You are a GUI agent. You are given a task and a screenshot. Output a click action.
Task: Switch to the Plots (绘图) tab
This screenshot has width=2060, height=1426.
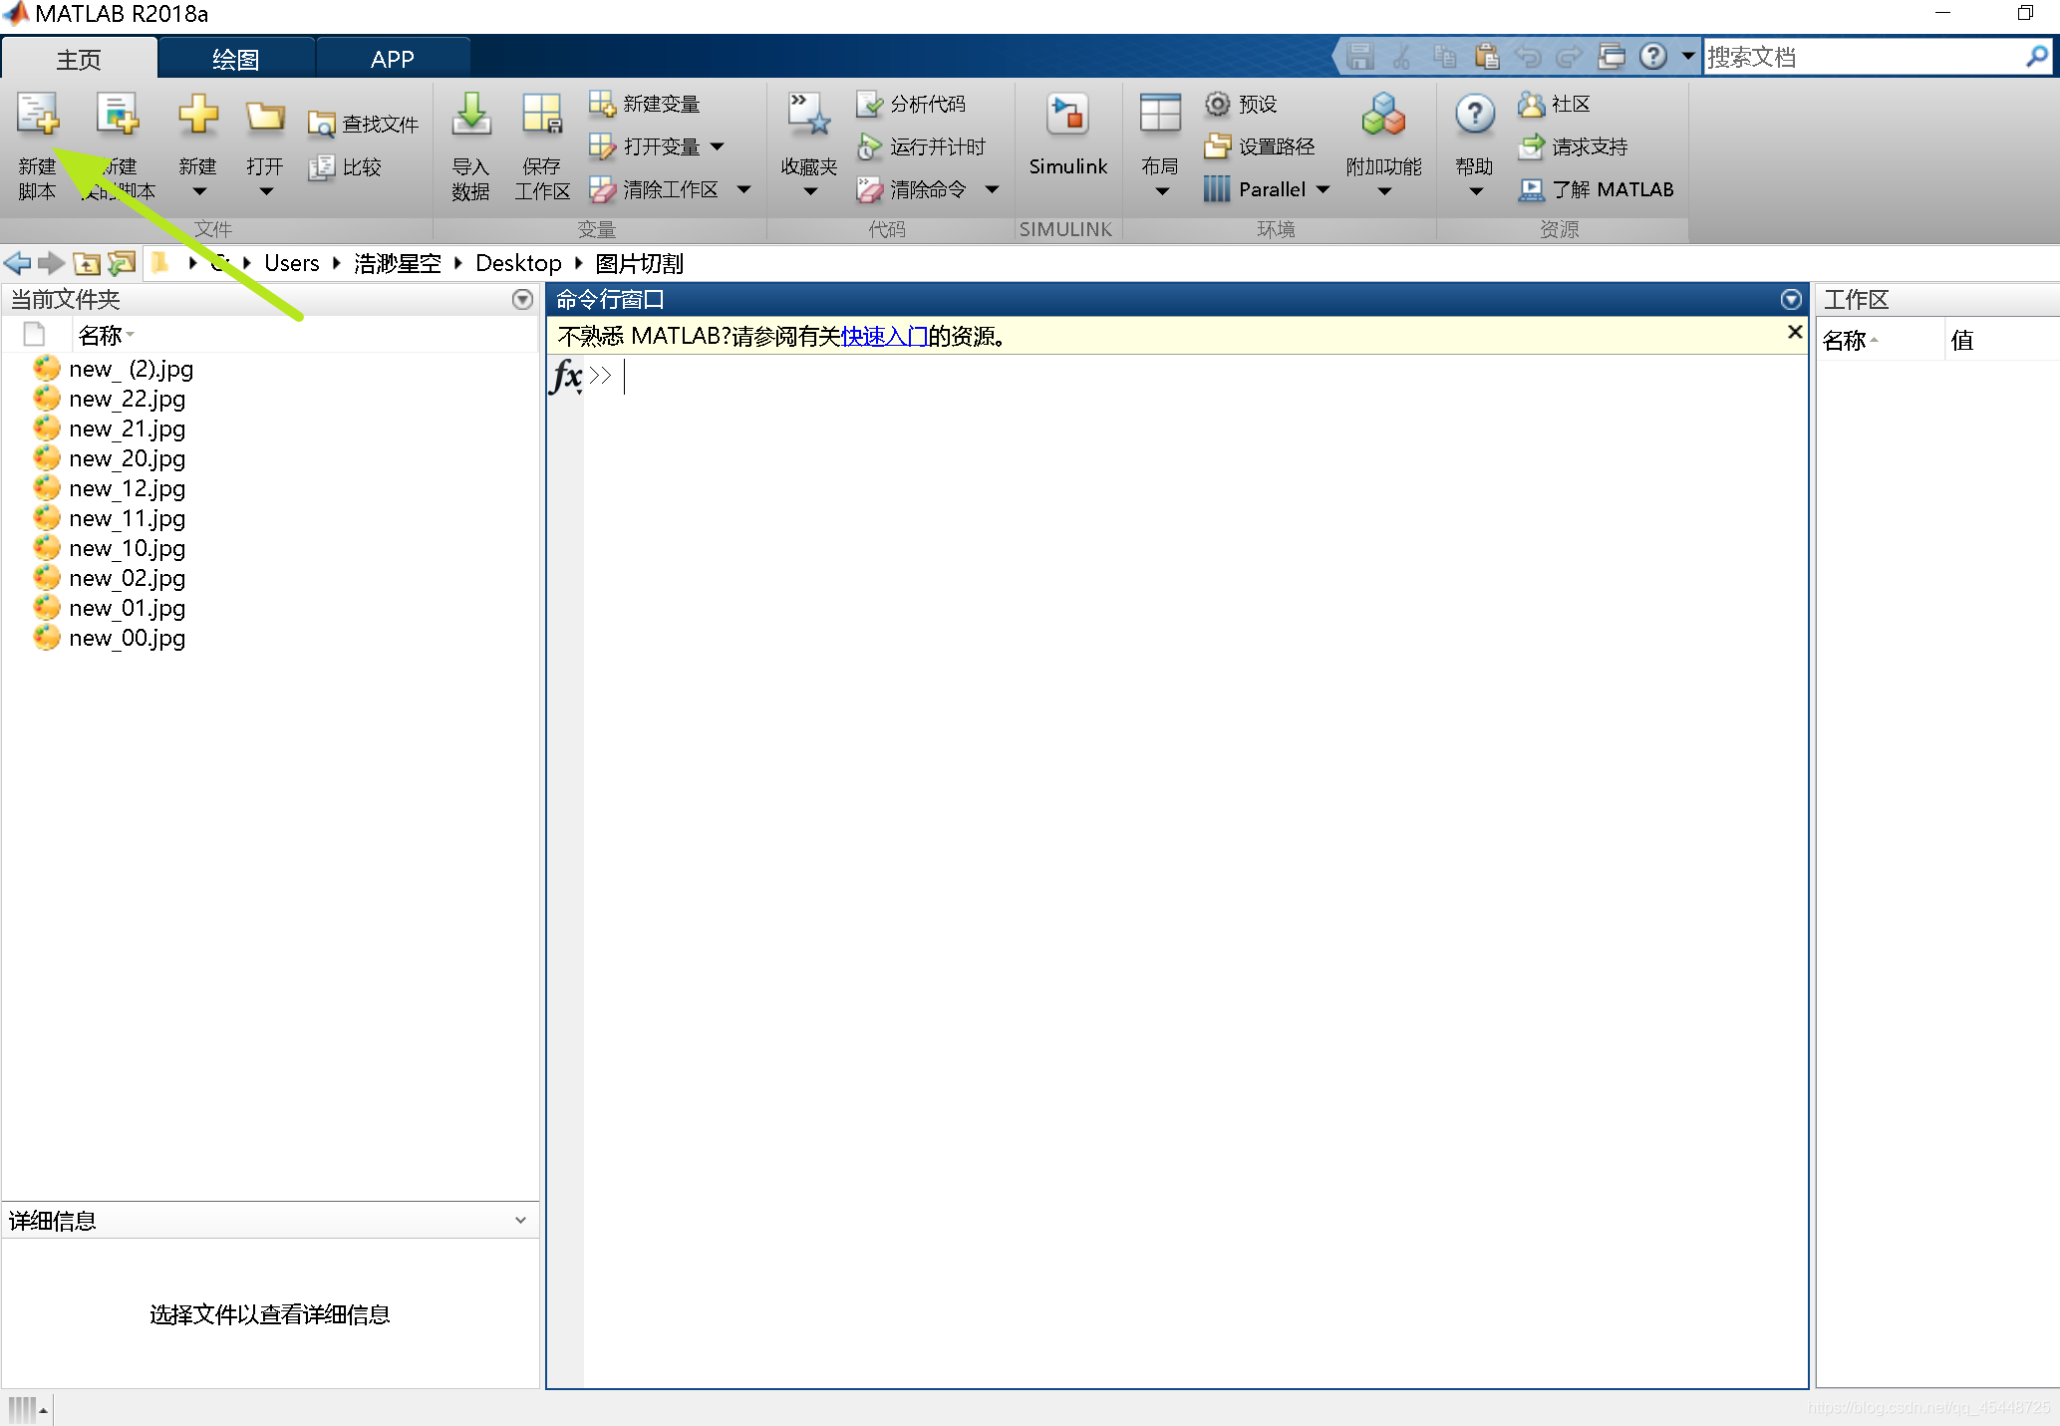(235, 59)
